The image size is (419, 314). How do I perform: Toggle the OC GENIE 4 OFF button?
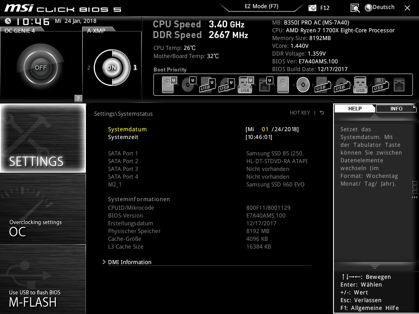tap(41, 67)
